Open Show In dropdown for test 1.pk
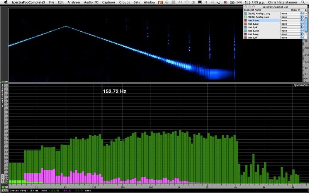The width and height of the screenshot is (309, 193). coord(292,27)
